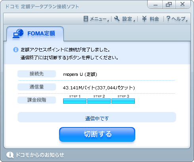This screenshot has height=162, width=194.
Task: Click the 通信中です status bar
Action: coord(97,117)
